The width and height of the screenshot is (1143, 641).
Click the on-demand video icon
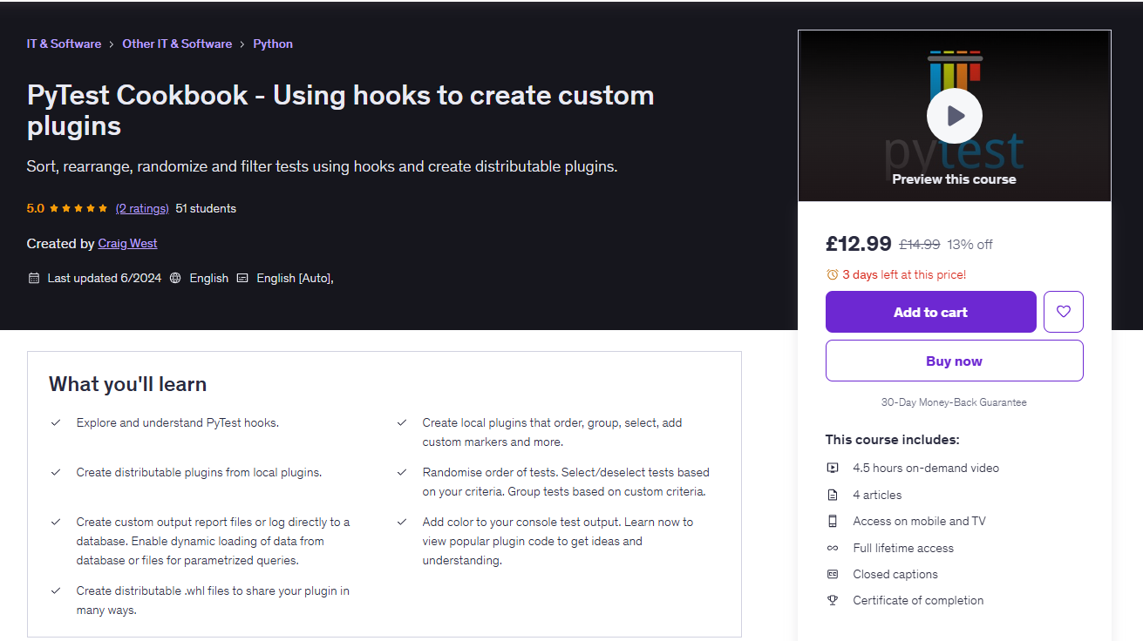click(833, 468)
